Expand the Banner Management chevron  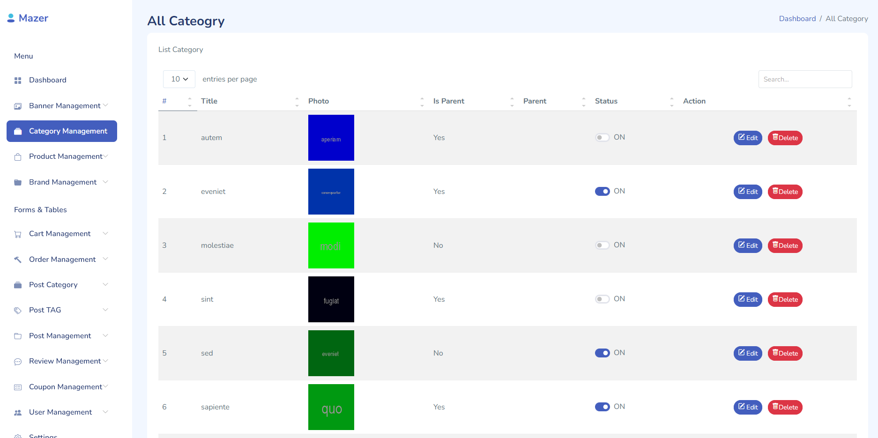[x=105, y=105]
